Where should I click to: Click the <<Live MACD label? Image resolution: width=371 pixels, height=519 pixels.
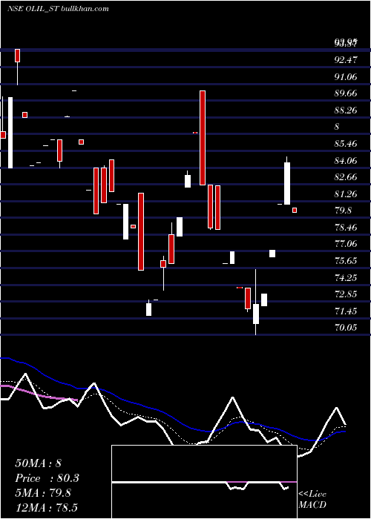click(x=312, y=499)
